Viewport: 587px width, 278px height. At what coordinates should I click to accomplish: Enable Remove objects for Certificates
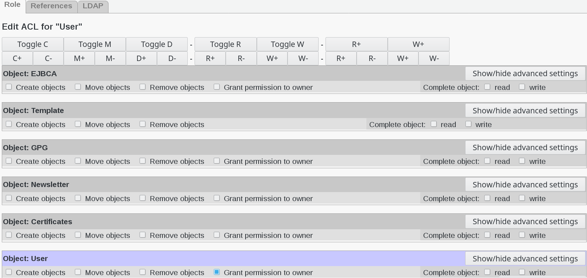tap(143, 235)
